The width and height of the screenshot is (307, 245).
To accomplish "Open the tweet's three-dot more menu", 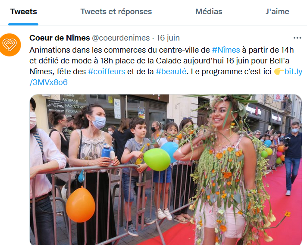I will (x=297, y=38).
